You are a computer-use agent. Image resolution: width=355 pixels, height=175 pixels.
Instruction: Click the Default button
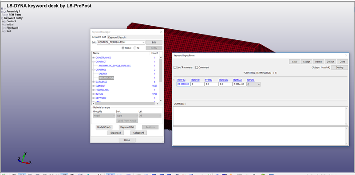331,62
